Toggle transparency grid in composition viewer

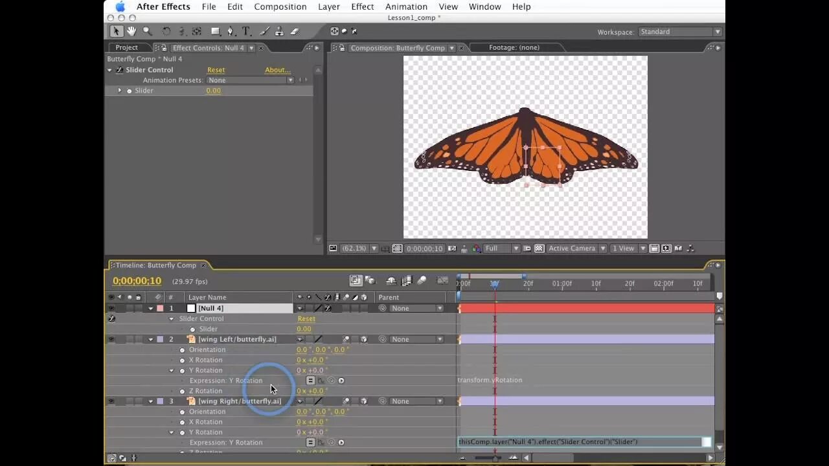(x=538, y=249)
